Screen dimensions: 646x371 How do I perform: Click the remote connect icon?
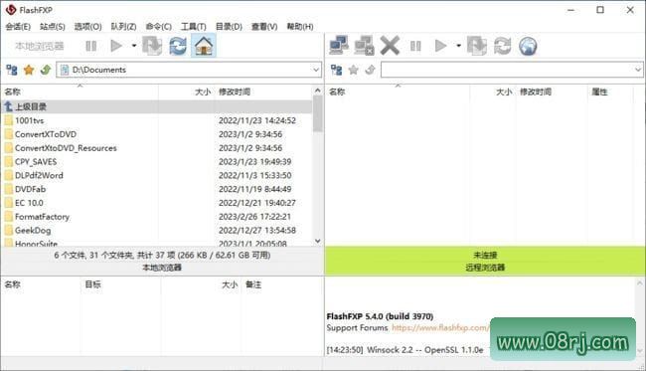[x=339, y=46]
